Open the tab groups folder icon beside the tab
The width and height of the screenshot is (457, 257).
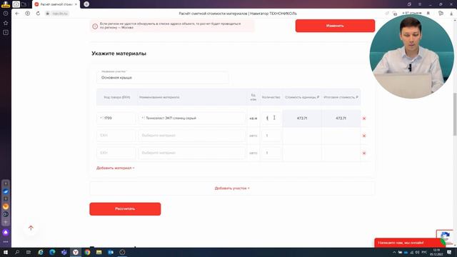(x=24, y=4)
